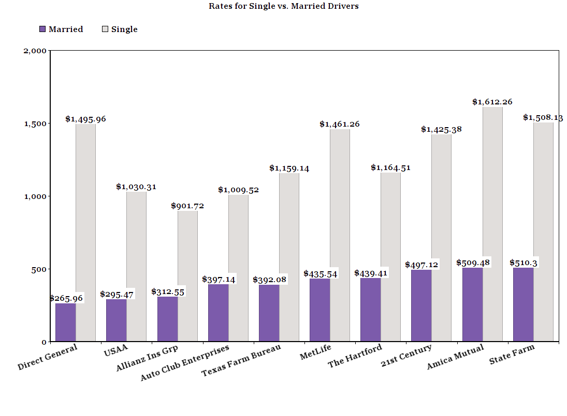Click the $1,612.26 data label

coord(492,102)
